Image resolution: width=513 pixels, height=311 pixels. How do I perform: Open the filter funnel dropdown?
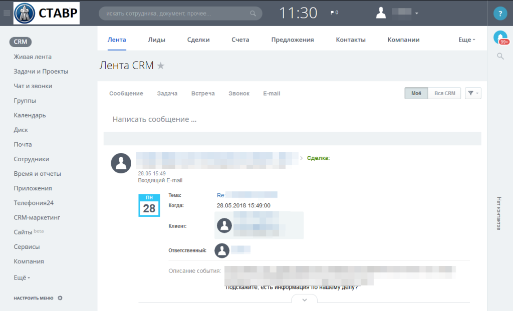(x=473, y=93)
